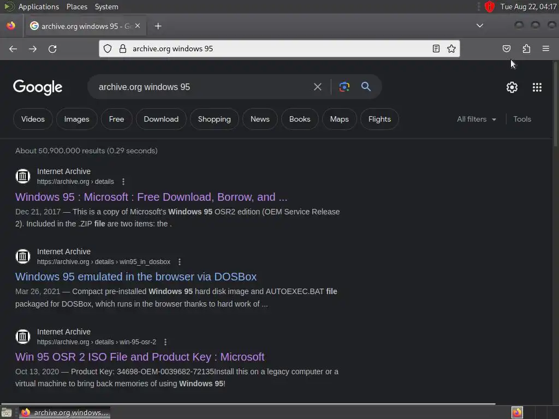This screenshot has height=419, width=559.
Task: Open the Firefox View icon
Action: click(11, 26)
